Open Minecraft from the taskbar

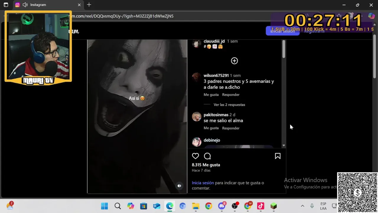point(273,206)
